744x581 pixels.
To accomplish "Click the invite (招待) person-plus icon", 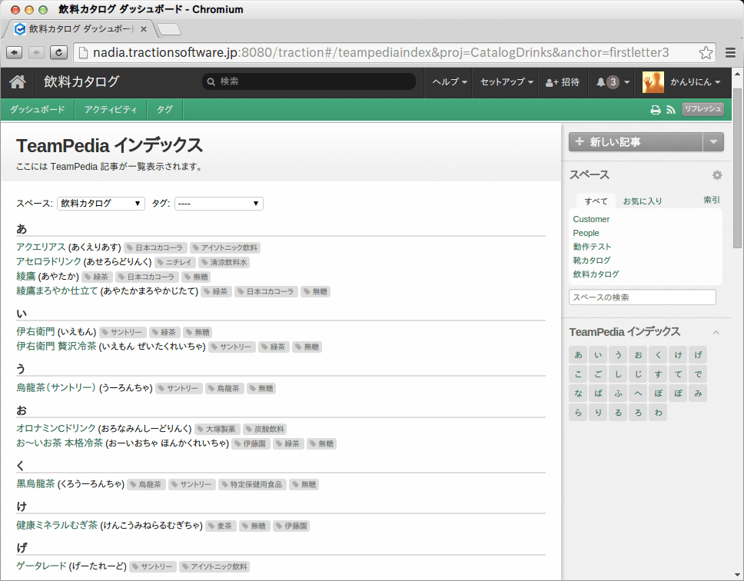I will [551, 82].
